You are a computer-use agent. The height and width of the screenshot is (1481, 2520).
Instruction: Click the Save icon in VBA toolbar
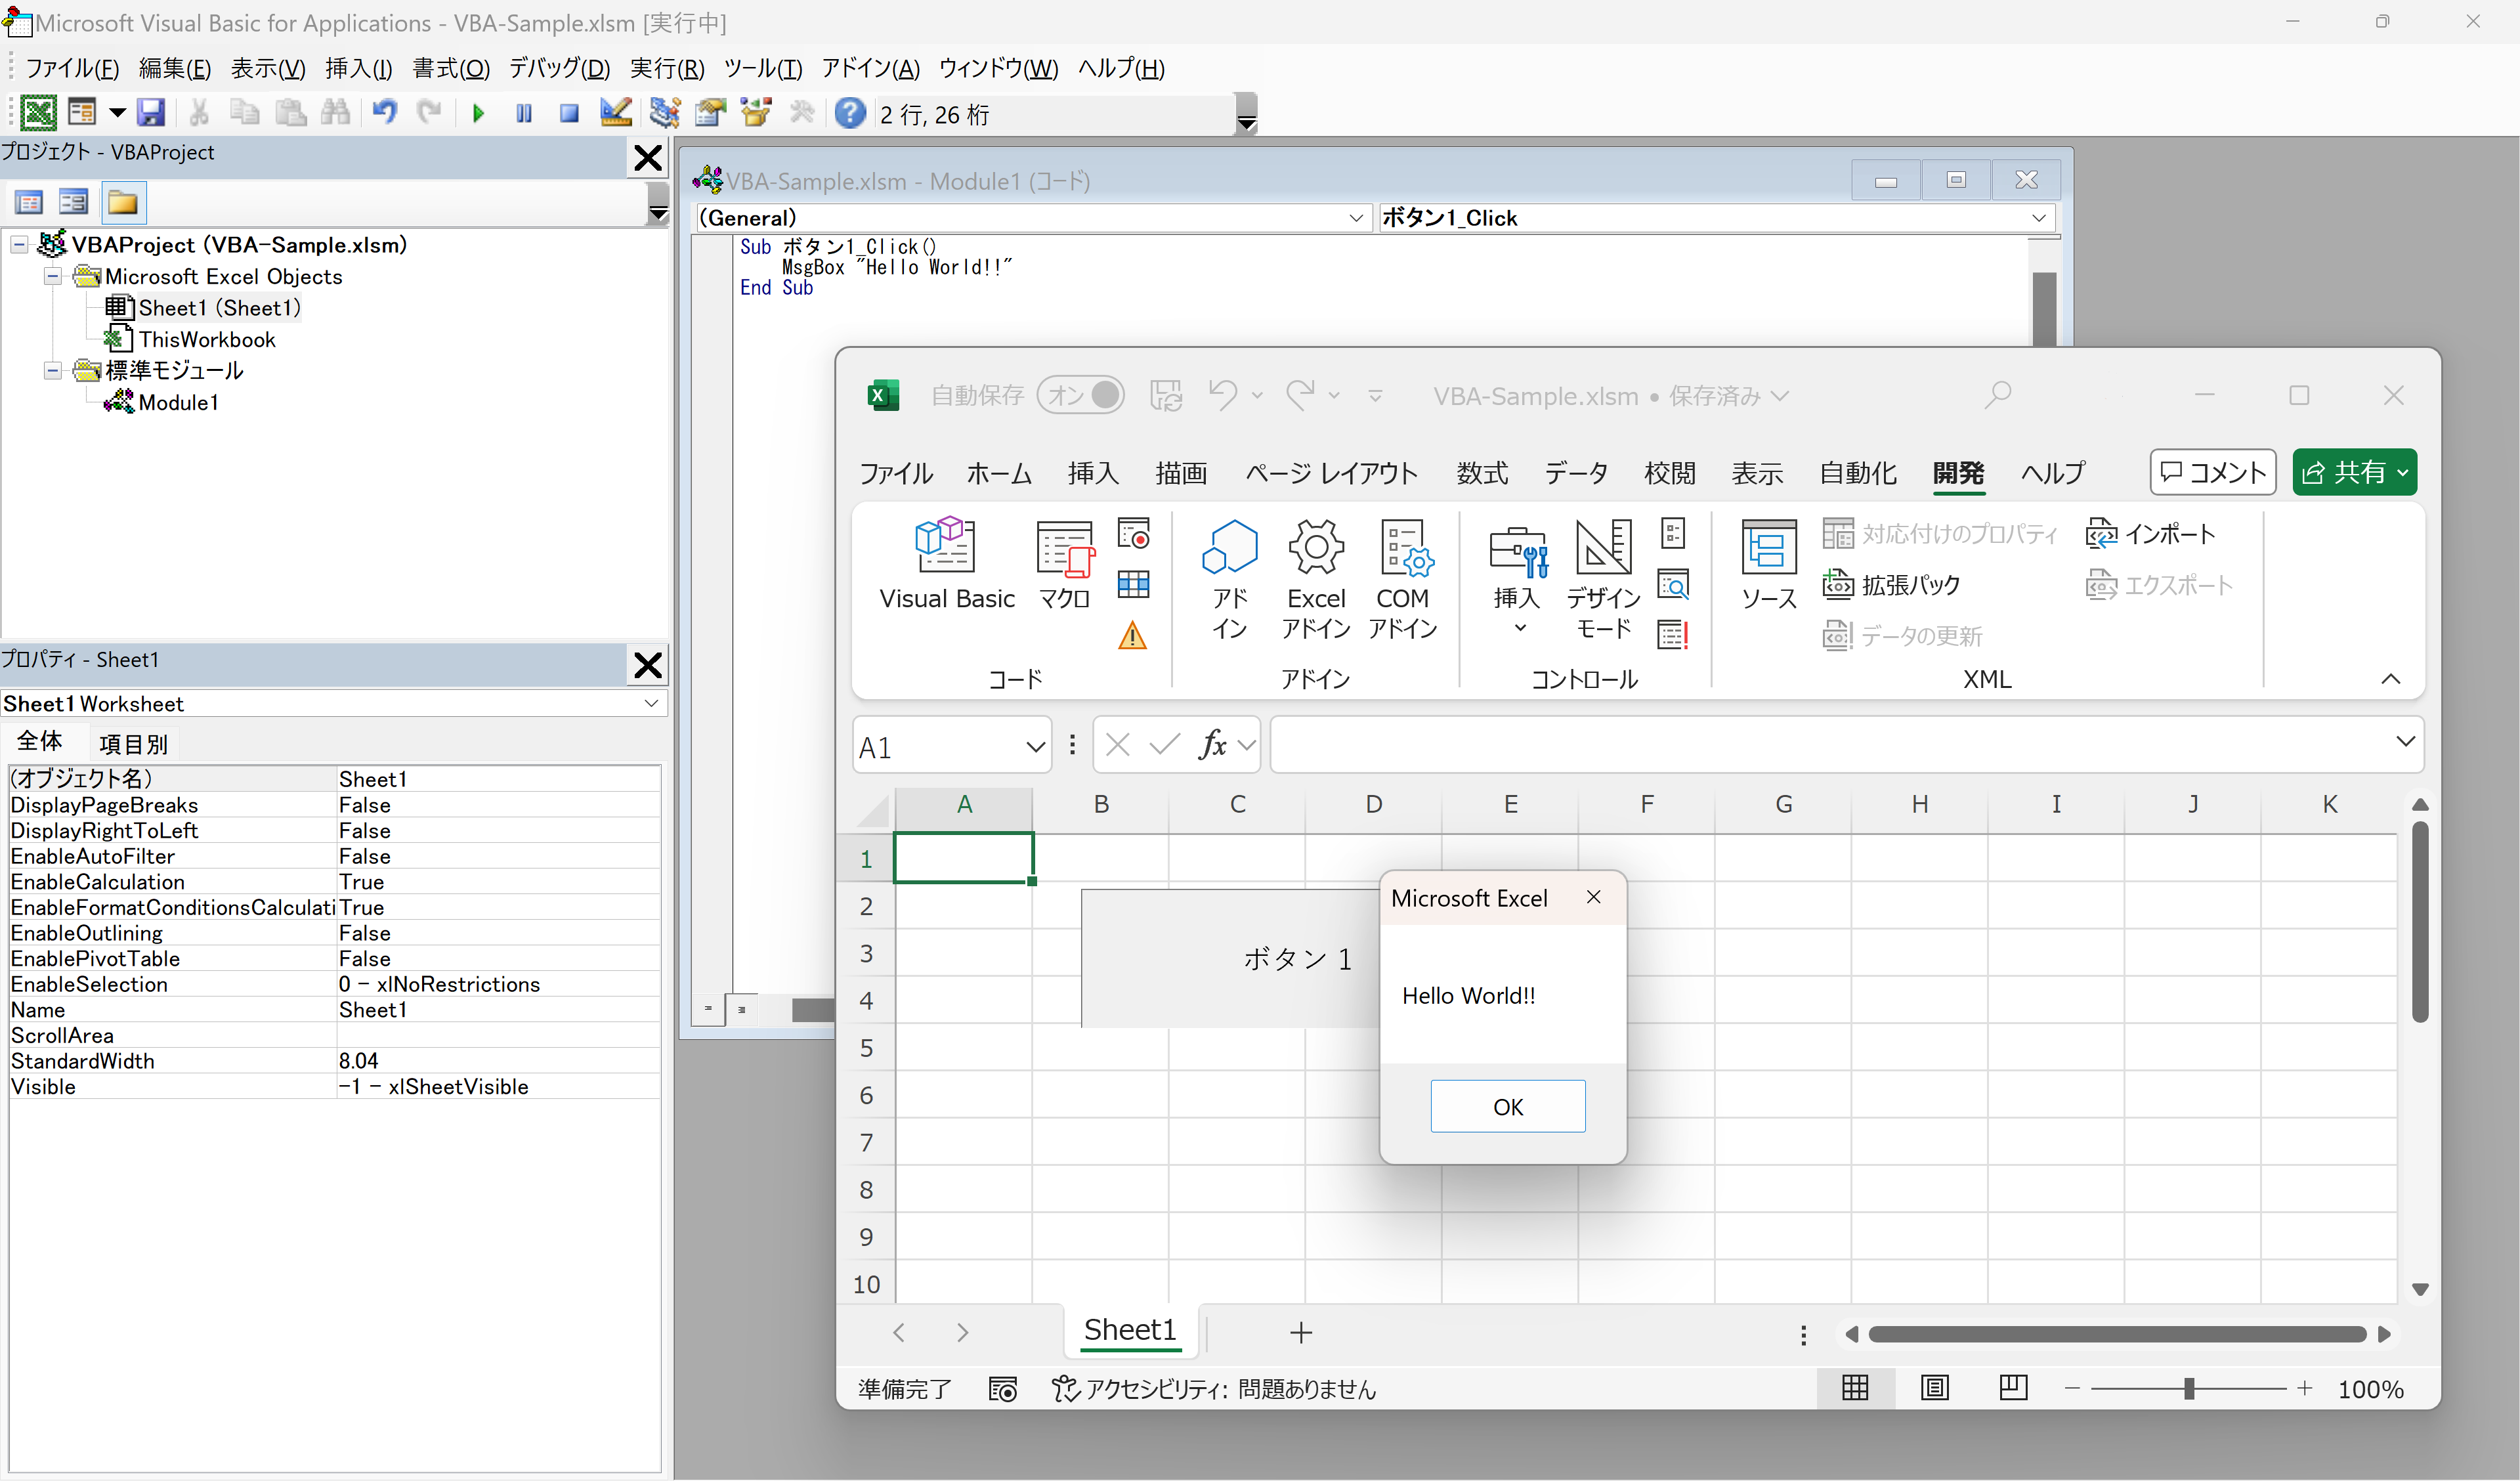pyautogui.click(x=151, y=113)
